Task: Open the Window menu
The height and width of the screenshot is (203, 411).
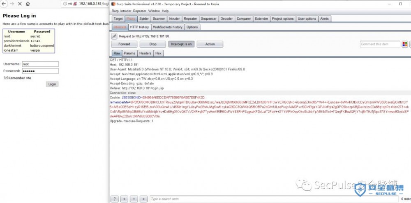Action: coord(154,11)
